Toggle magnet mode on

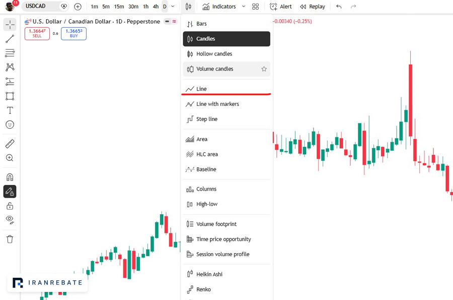click(10, 177)
